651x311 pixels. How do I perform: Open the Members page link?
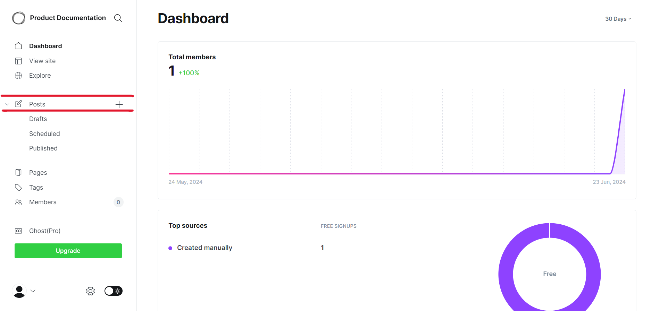pos(43,202)
